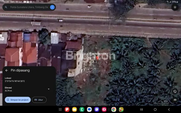Click the Pin dipasang heading
The image size is (181, 113).
[20, 70]
